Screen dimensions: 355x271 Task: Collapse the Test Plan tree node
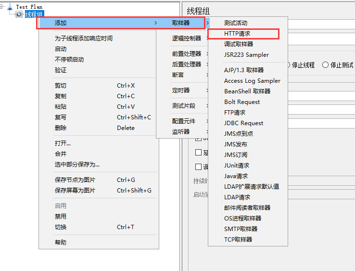(1, 7)
